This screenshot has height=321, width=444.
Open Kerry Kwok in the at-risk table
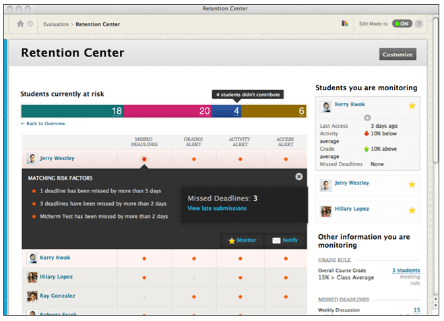pyautogui.click(x=55, y=258)
